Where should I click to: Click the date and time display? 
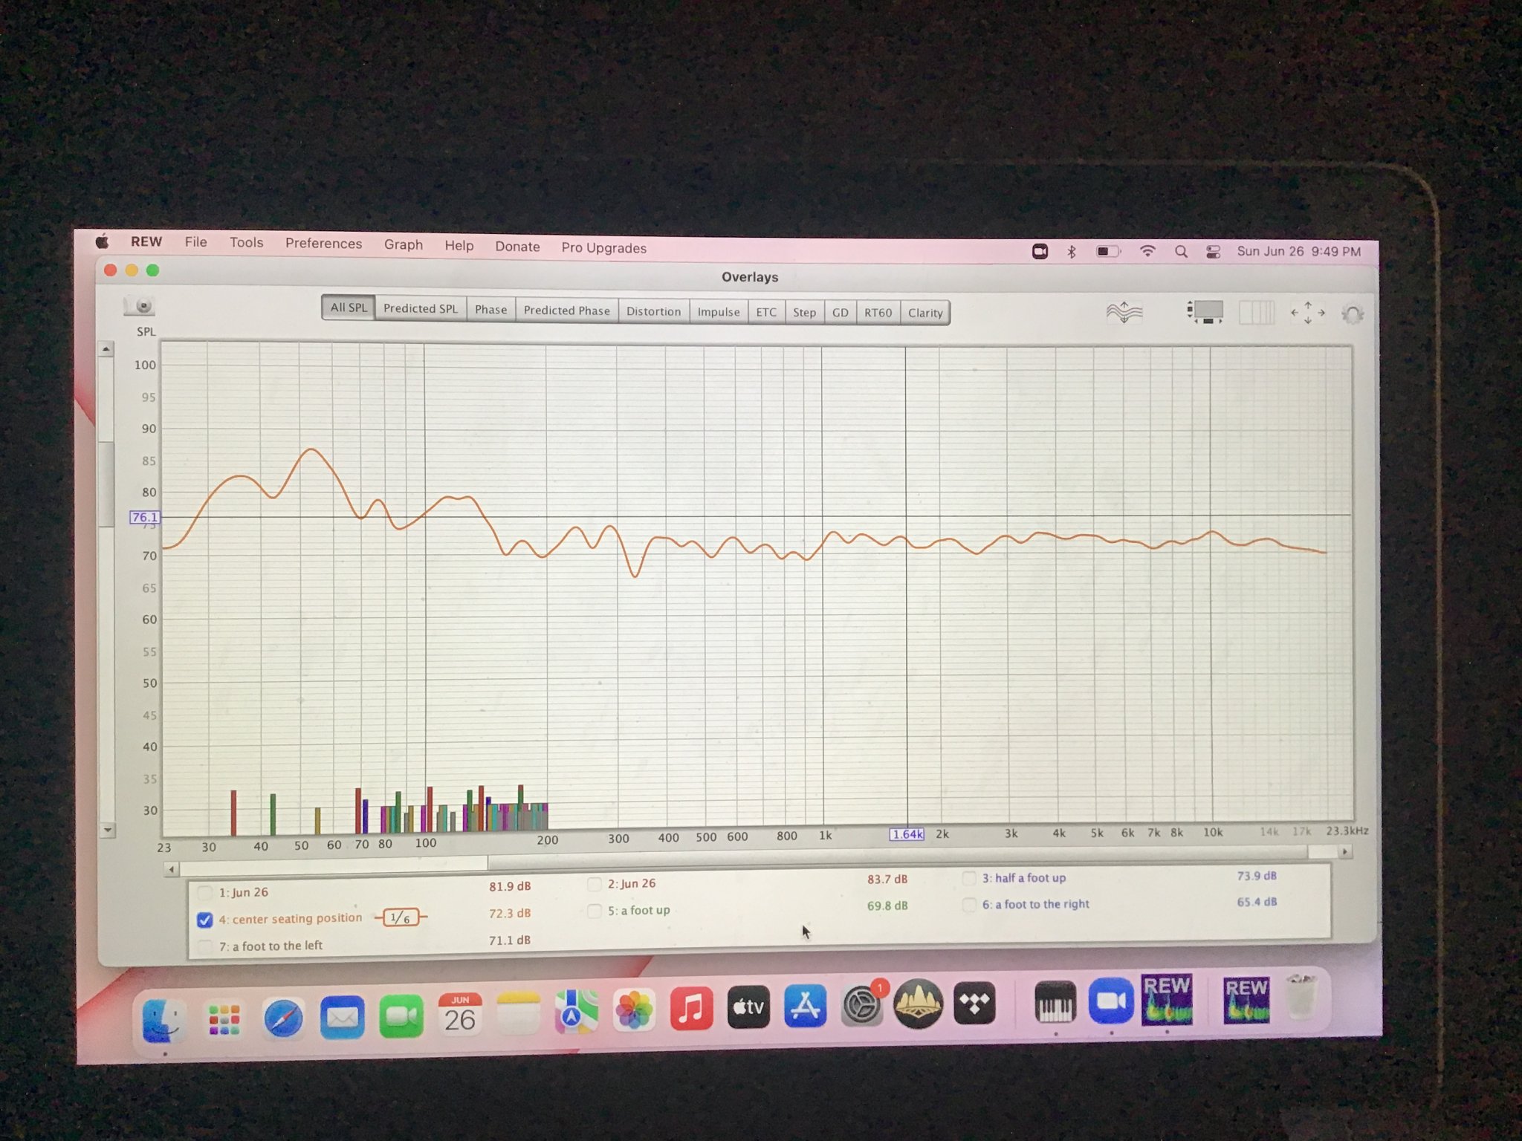[x=1298, y=252]
